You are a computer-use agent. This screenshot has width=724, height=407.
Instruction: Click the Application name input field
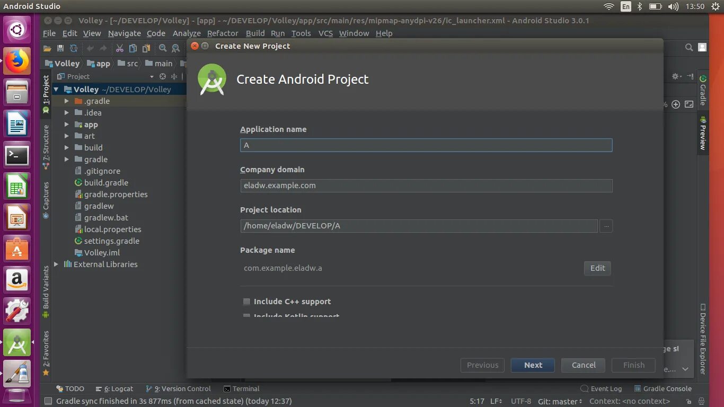tap(426, 145)
